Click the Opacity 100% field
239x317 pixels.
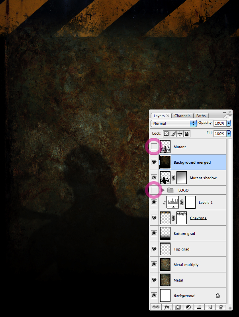click(x=219, y=123)
